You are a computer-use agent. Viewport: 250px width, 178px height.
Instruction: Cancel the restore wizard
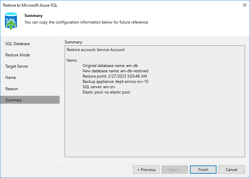[231, 170]
